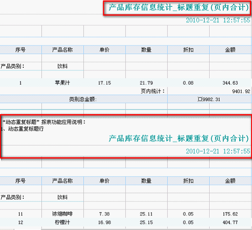Click the first 金额 header cell

tap(230, 50)
